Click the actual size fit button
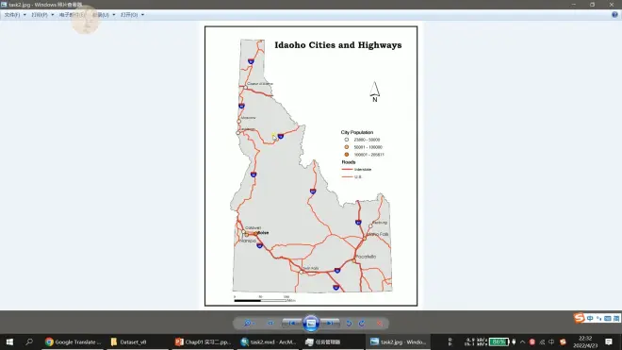This screenshot has width=622, height=350. (x=270, y=324)
